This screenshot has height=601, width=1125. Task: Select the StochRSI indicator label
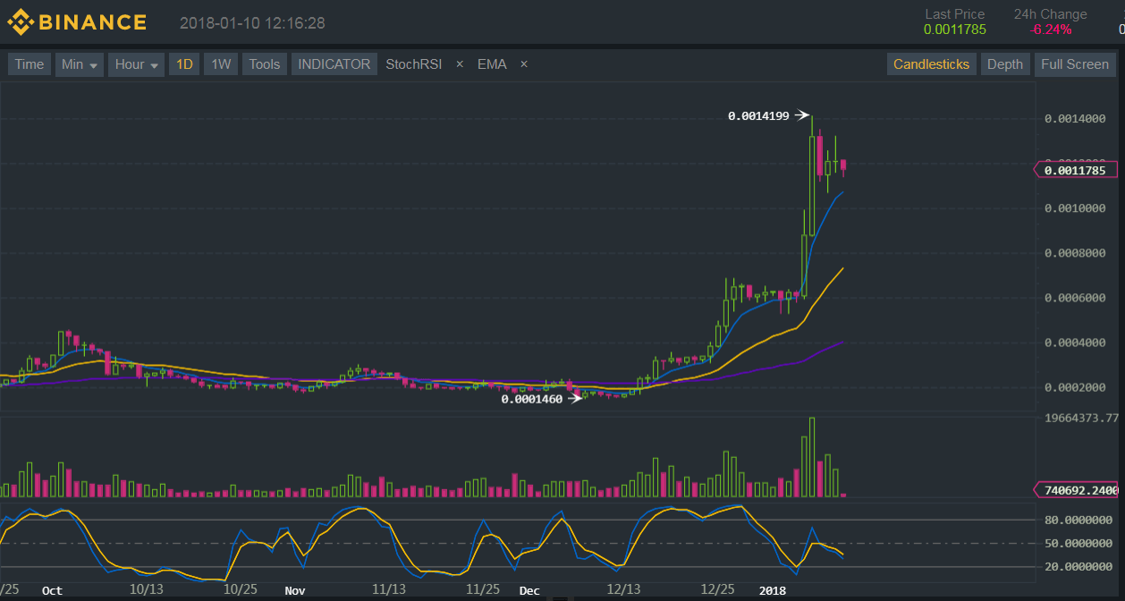[x=414, y=64]
